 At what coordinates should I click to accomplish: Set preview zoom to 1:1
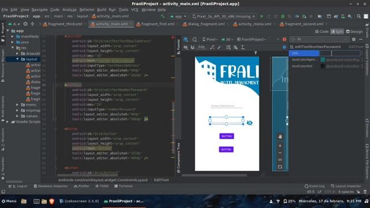point(280,160)
